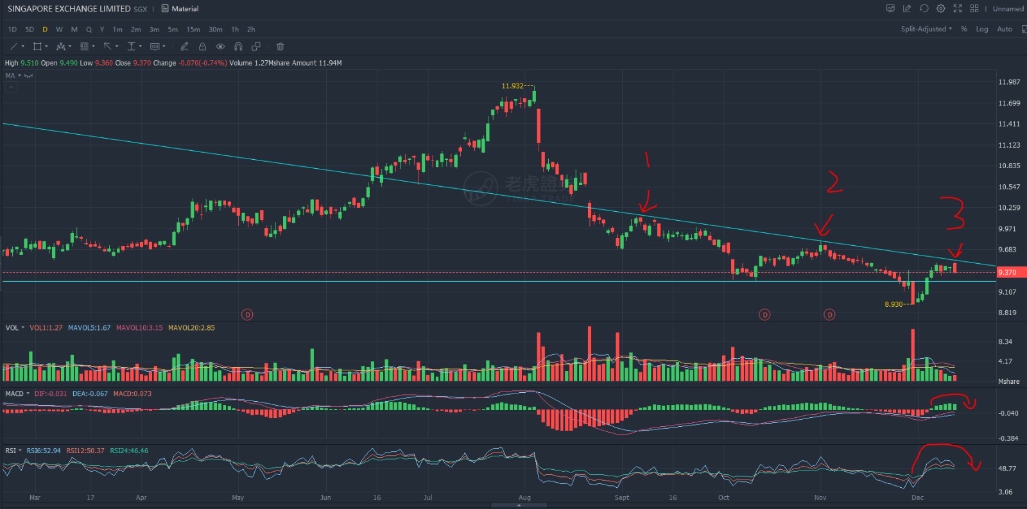Click the dividend D marker near October

coord(764,315)
